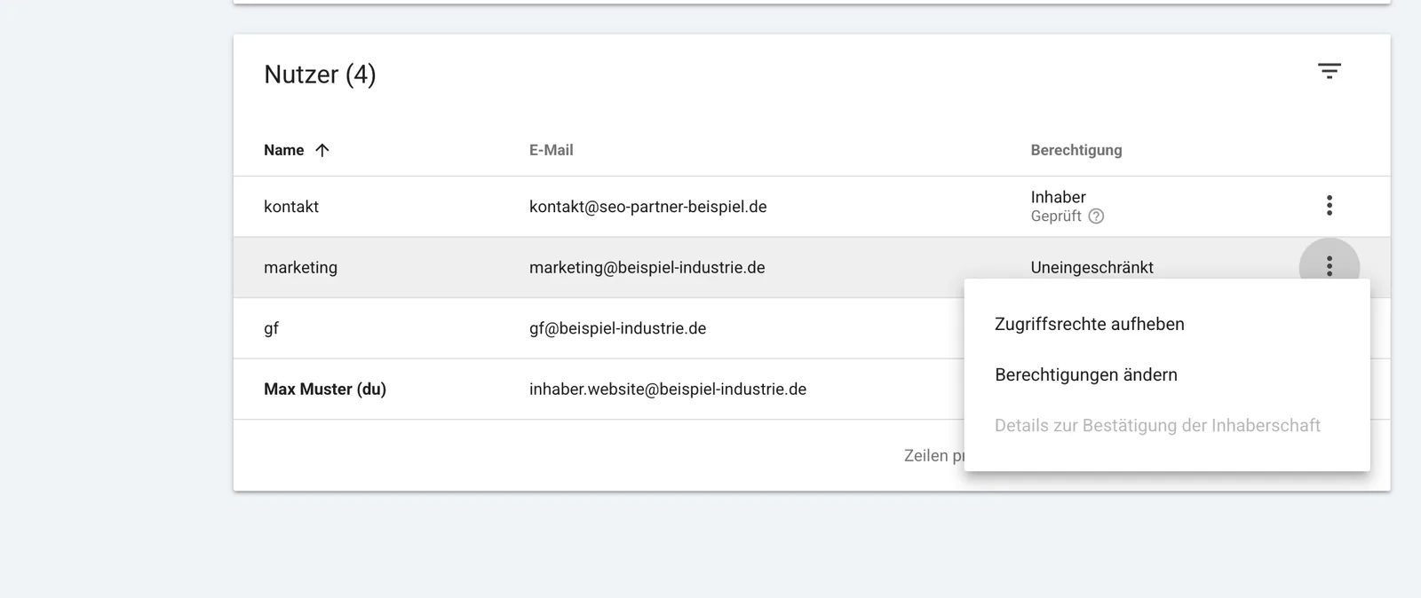Click the Berechtigung column header

coord(1076,150)
